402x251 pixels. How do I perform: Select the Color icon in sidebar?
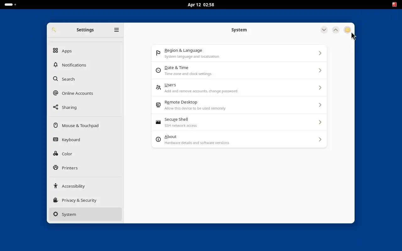56,153
